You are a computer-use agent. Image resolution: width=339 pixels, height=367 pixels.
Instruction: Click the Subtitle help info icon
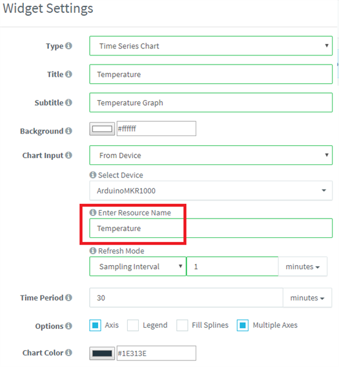pyautogui.click(x=68, y=103)
